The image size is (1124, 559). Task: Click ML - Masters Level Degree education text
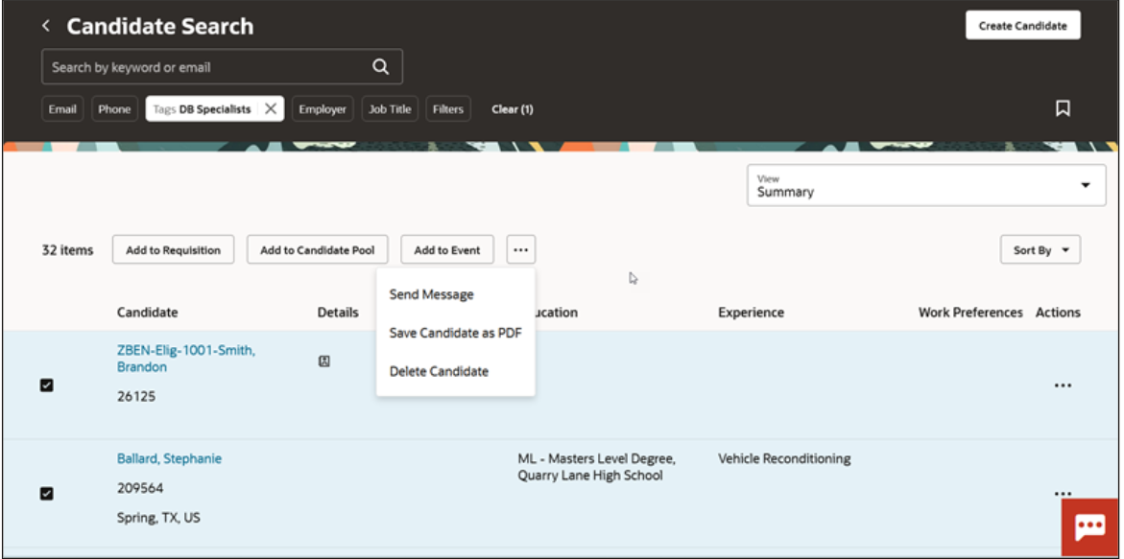(x=596, y=458)
